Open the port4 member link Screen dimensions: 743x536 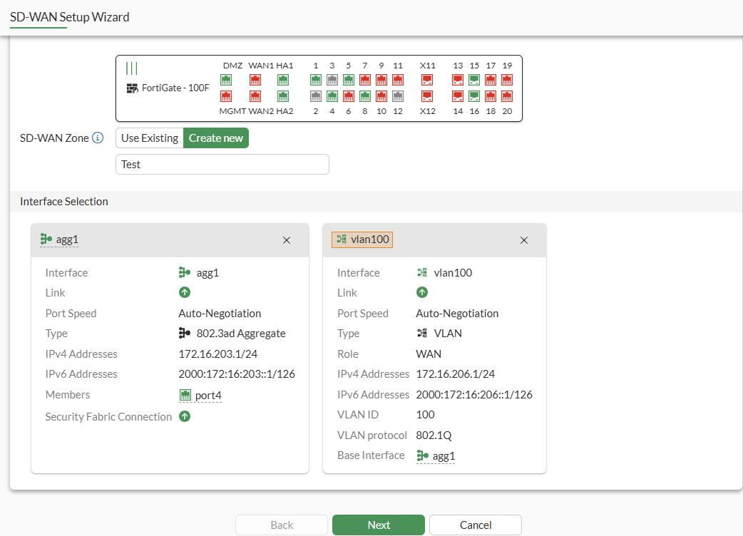(x=207, y=396)
